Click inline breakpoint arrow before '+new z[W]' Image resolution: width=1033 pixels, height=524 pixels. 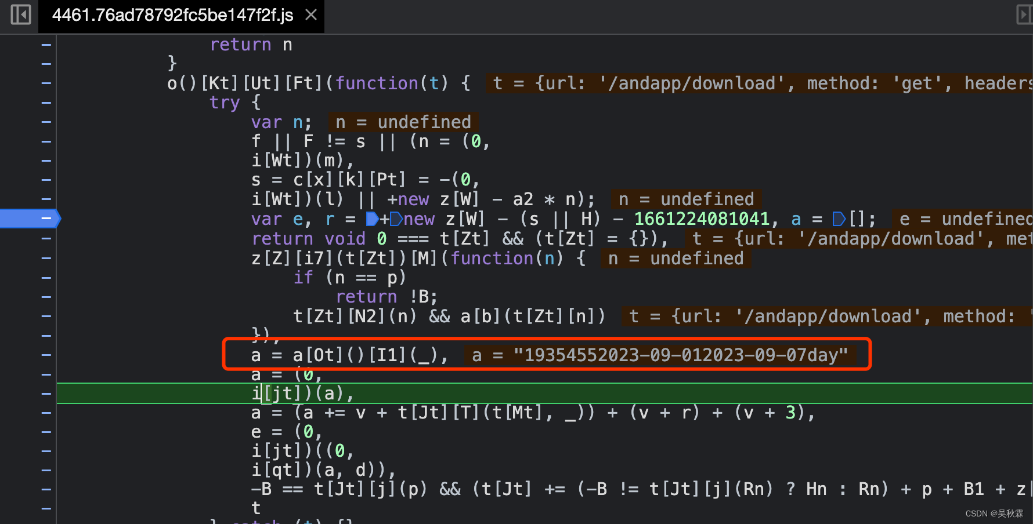(x=373, y=219)
